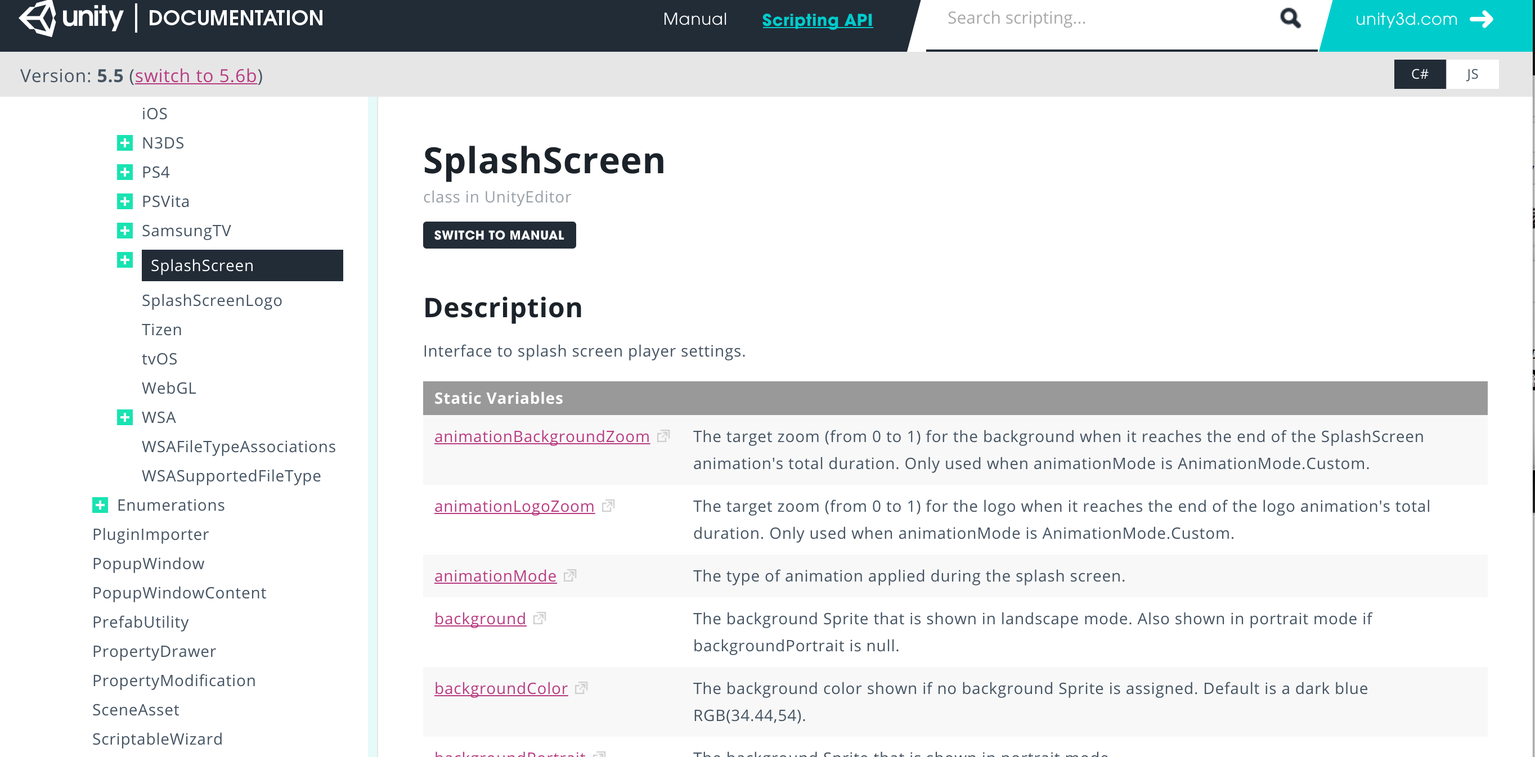
Task: Select SplashScreenLogo in the sidebar
Action: coord(212,300)
